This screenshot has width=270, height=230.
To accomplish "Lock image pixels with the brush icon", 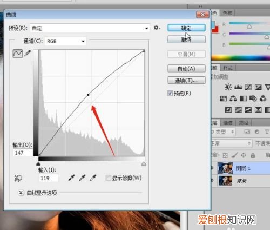I will click(x=234, y=155).
